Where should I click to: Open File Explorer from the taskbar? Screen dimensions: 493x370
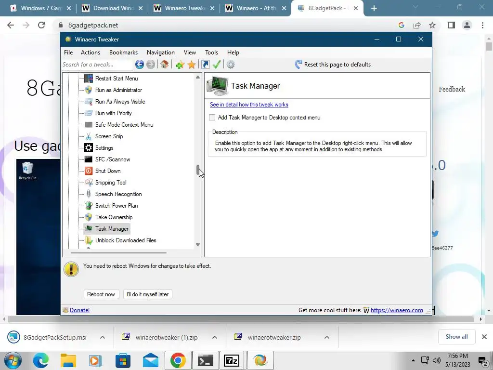[x=68, y=360]
